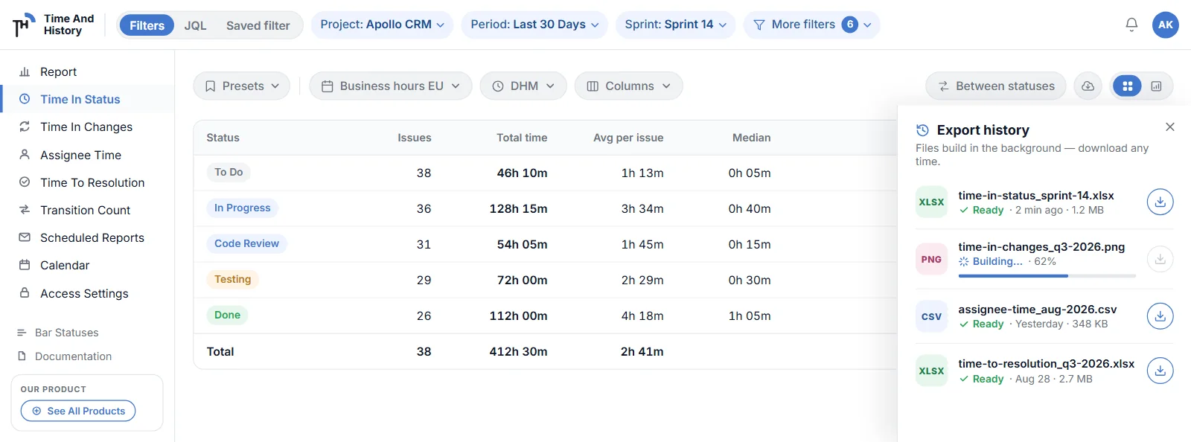Click the XLSX badge for time-to-resolution_q3-2026
Screen dimensions: 1191x442
click(931, 371)
